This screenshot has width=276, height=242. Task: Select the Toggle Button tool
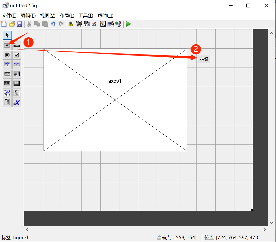click(x=7, y=83)
